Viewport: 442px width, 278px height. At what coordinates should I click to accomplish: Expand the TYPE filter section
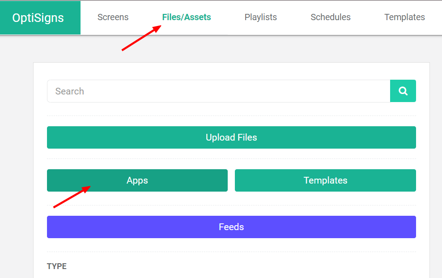click(x=57, y=266)
